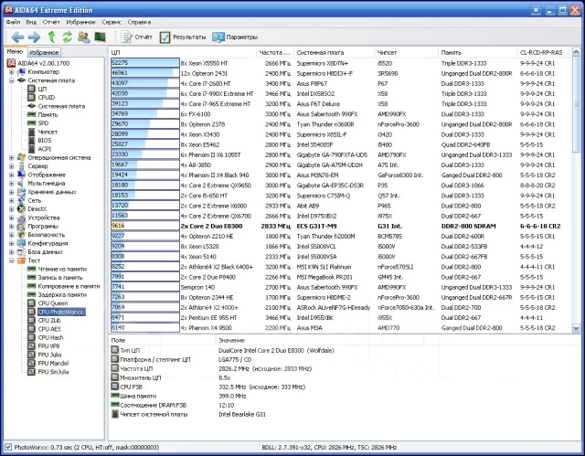Open the Избранное menu
This screenshot has width=585, height=456.
coord(80,22)
